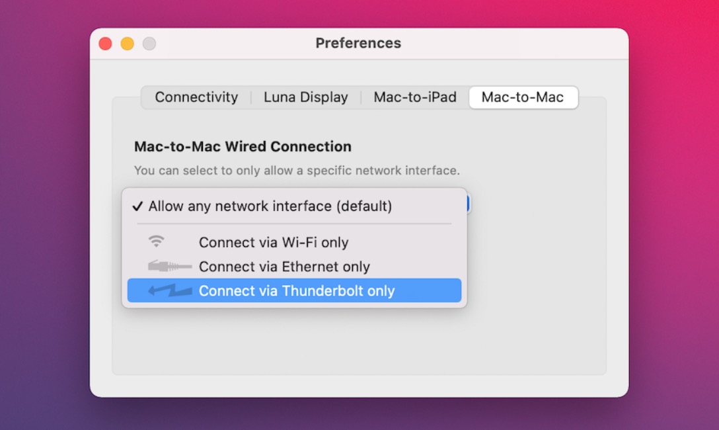Choose Connect via Thunderbolt only
Viewport: 719px width, 430px height.
(x=296, y=291)
